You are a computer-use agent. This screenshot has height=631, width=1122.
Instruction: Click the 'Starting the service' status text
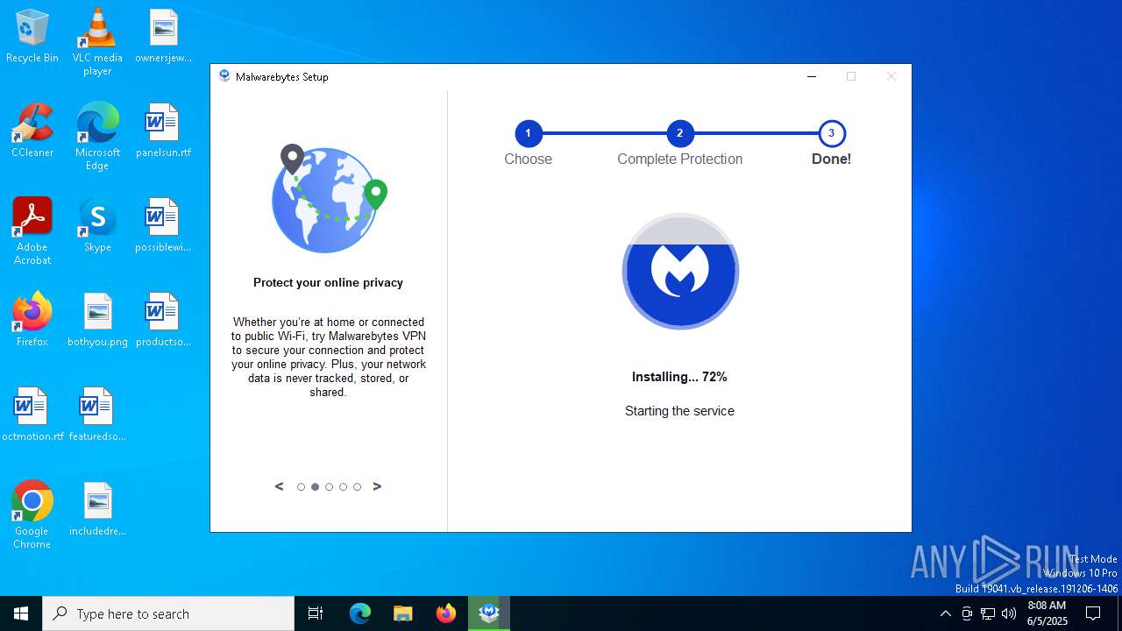point(679,411)
